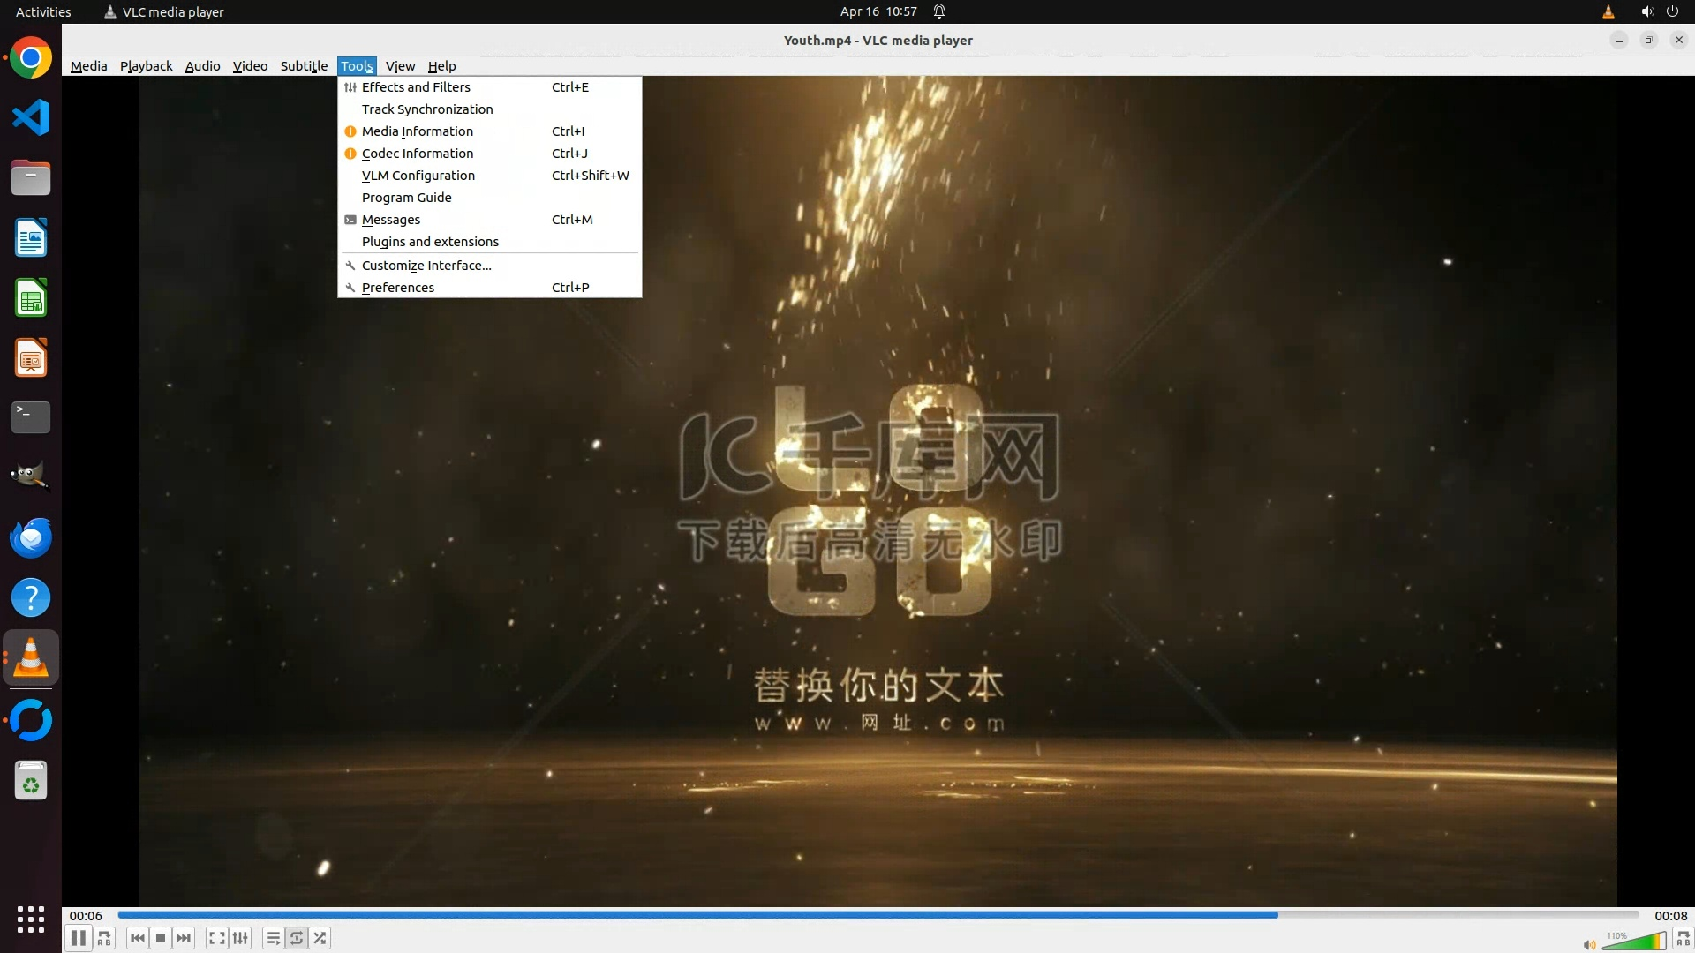Skip to next media track
1695x953 pixels.
point(184,938)
